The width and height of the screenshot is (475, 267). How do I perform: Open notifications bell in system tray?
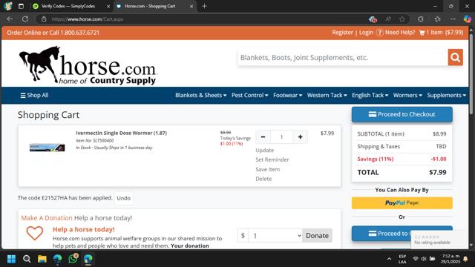[x=465, y=259]
